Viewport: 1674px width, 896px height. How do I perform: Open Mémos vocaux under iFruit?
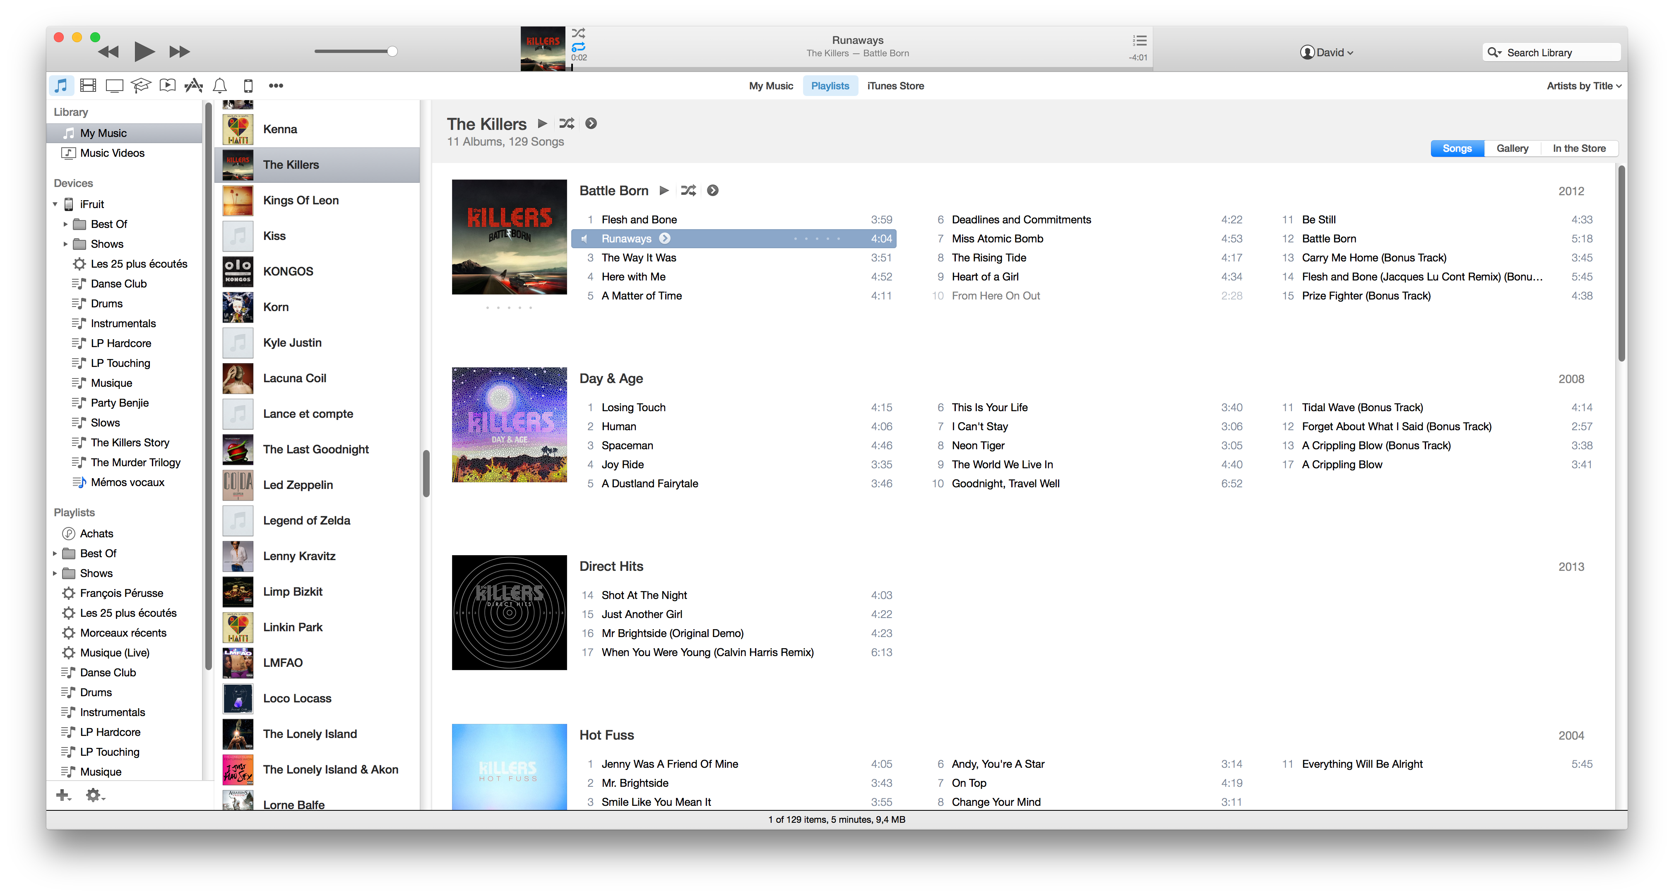[124, 482]
